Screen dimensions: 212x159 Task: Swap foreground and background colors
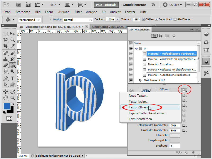click(x=13, y=104)
